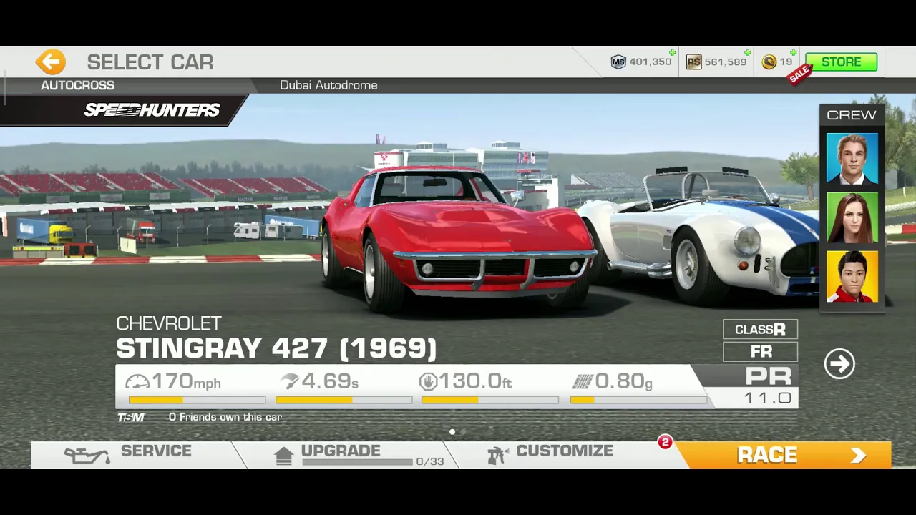Click the oil can service icon
The width and height of the screenshot is (916, 515).
pyautogui.click(x=87, y=455)
